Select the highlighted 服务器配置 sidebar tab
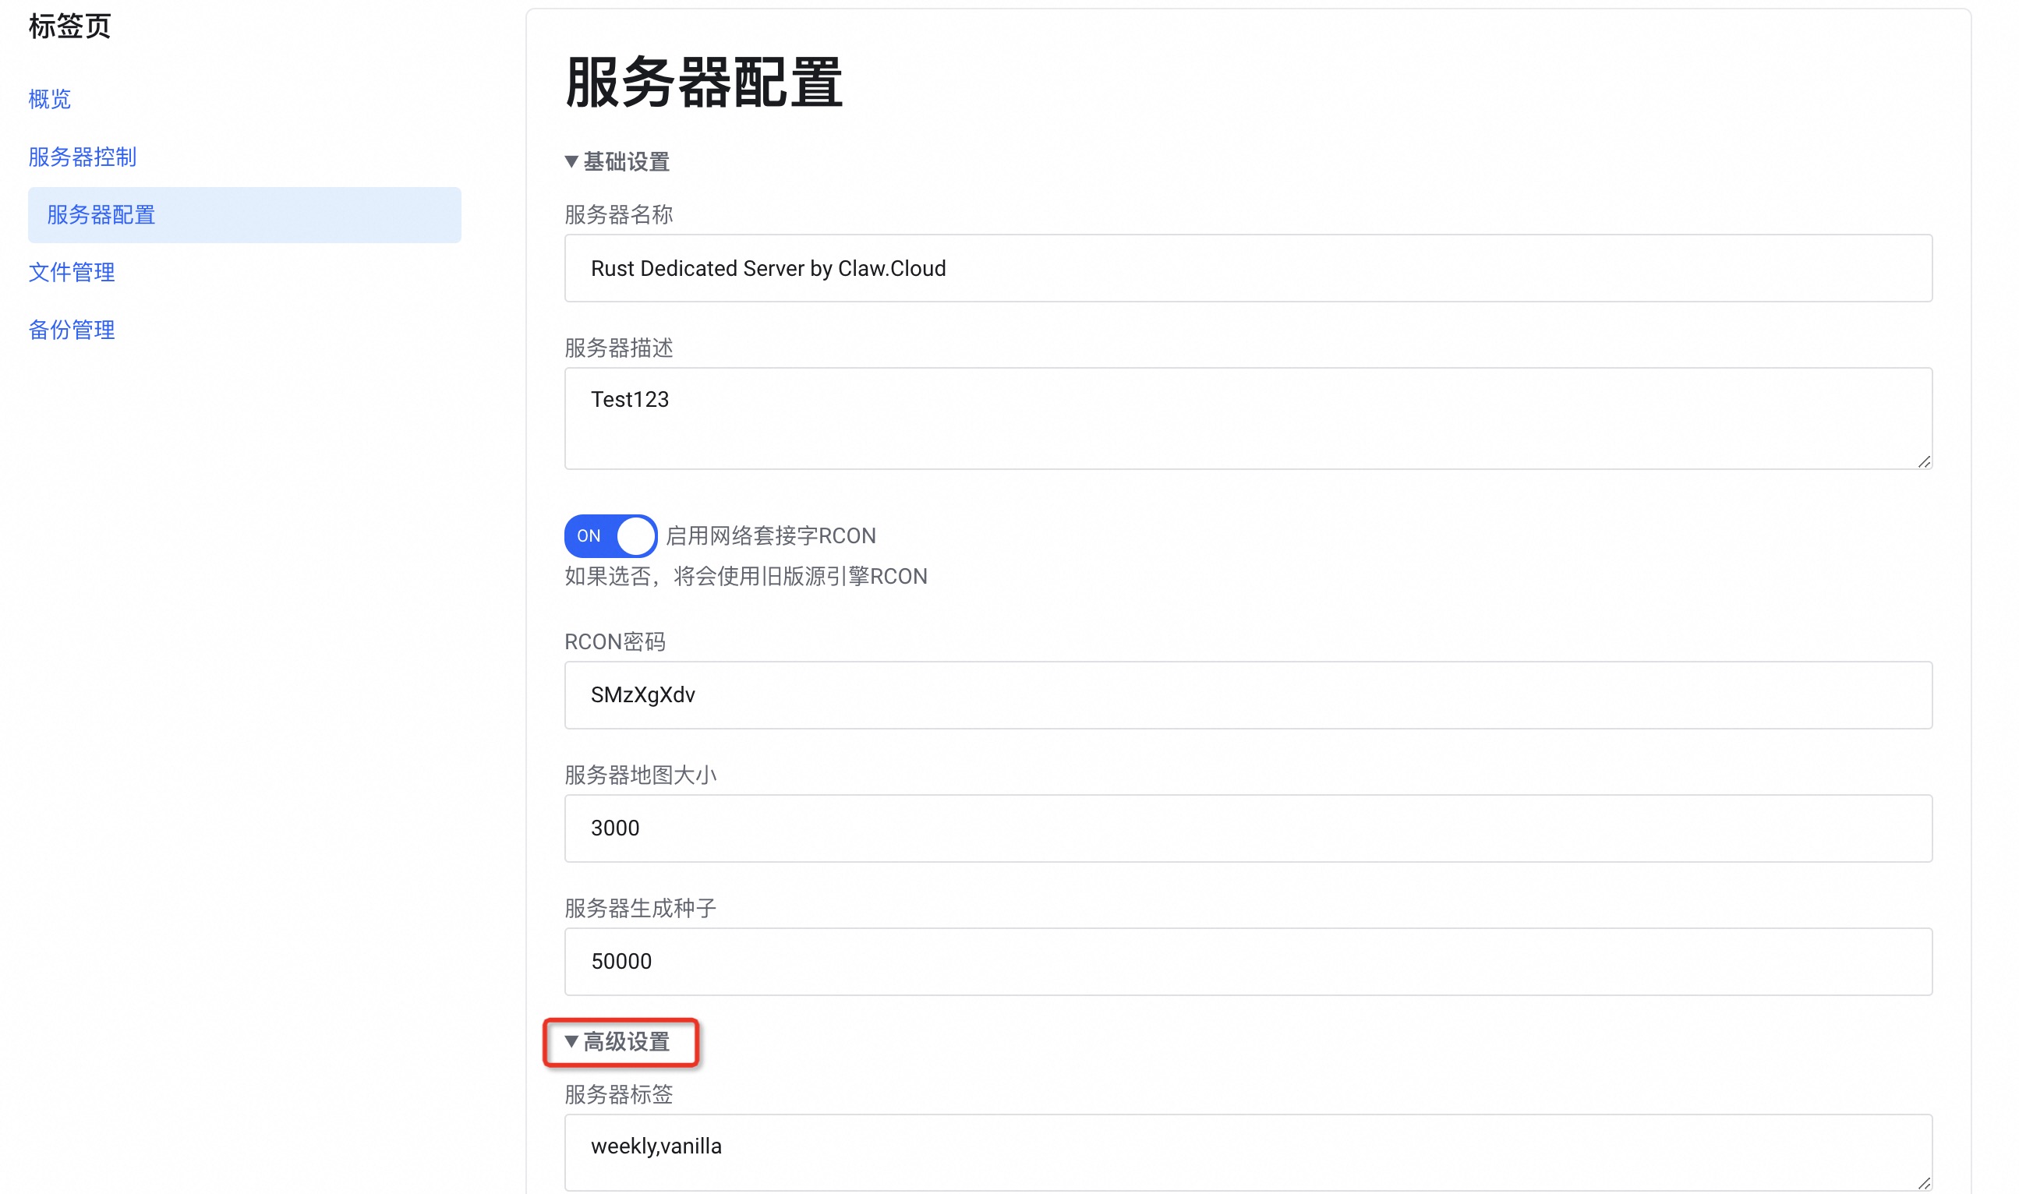This screenshot has height=1194, width=2019. click(101, 215)
